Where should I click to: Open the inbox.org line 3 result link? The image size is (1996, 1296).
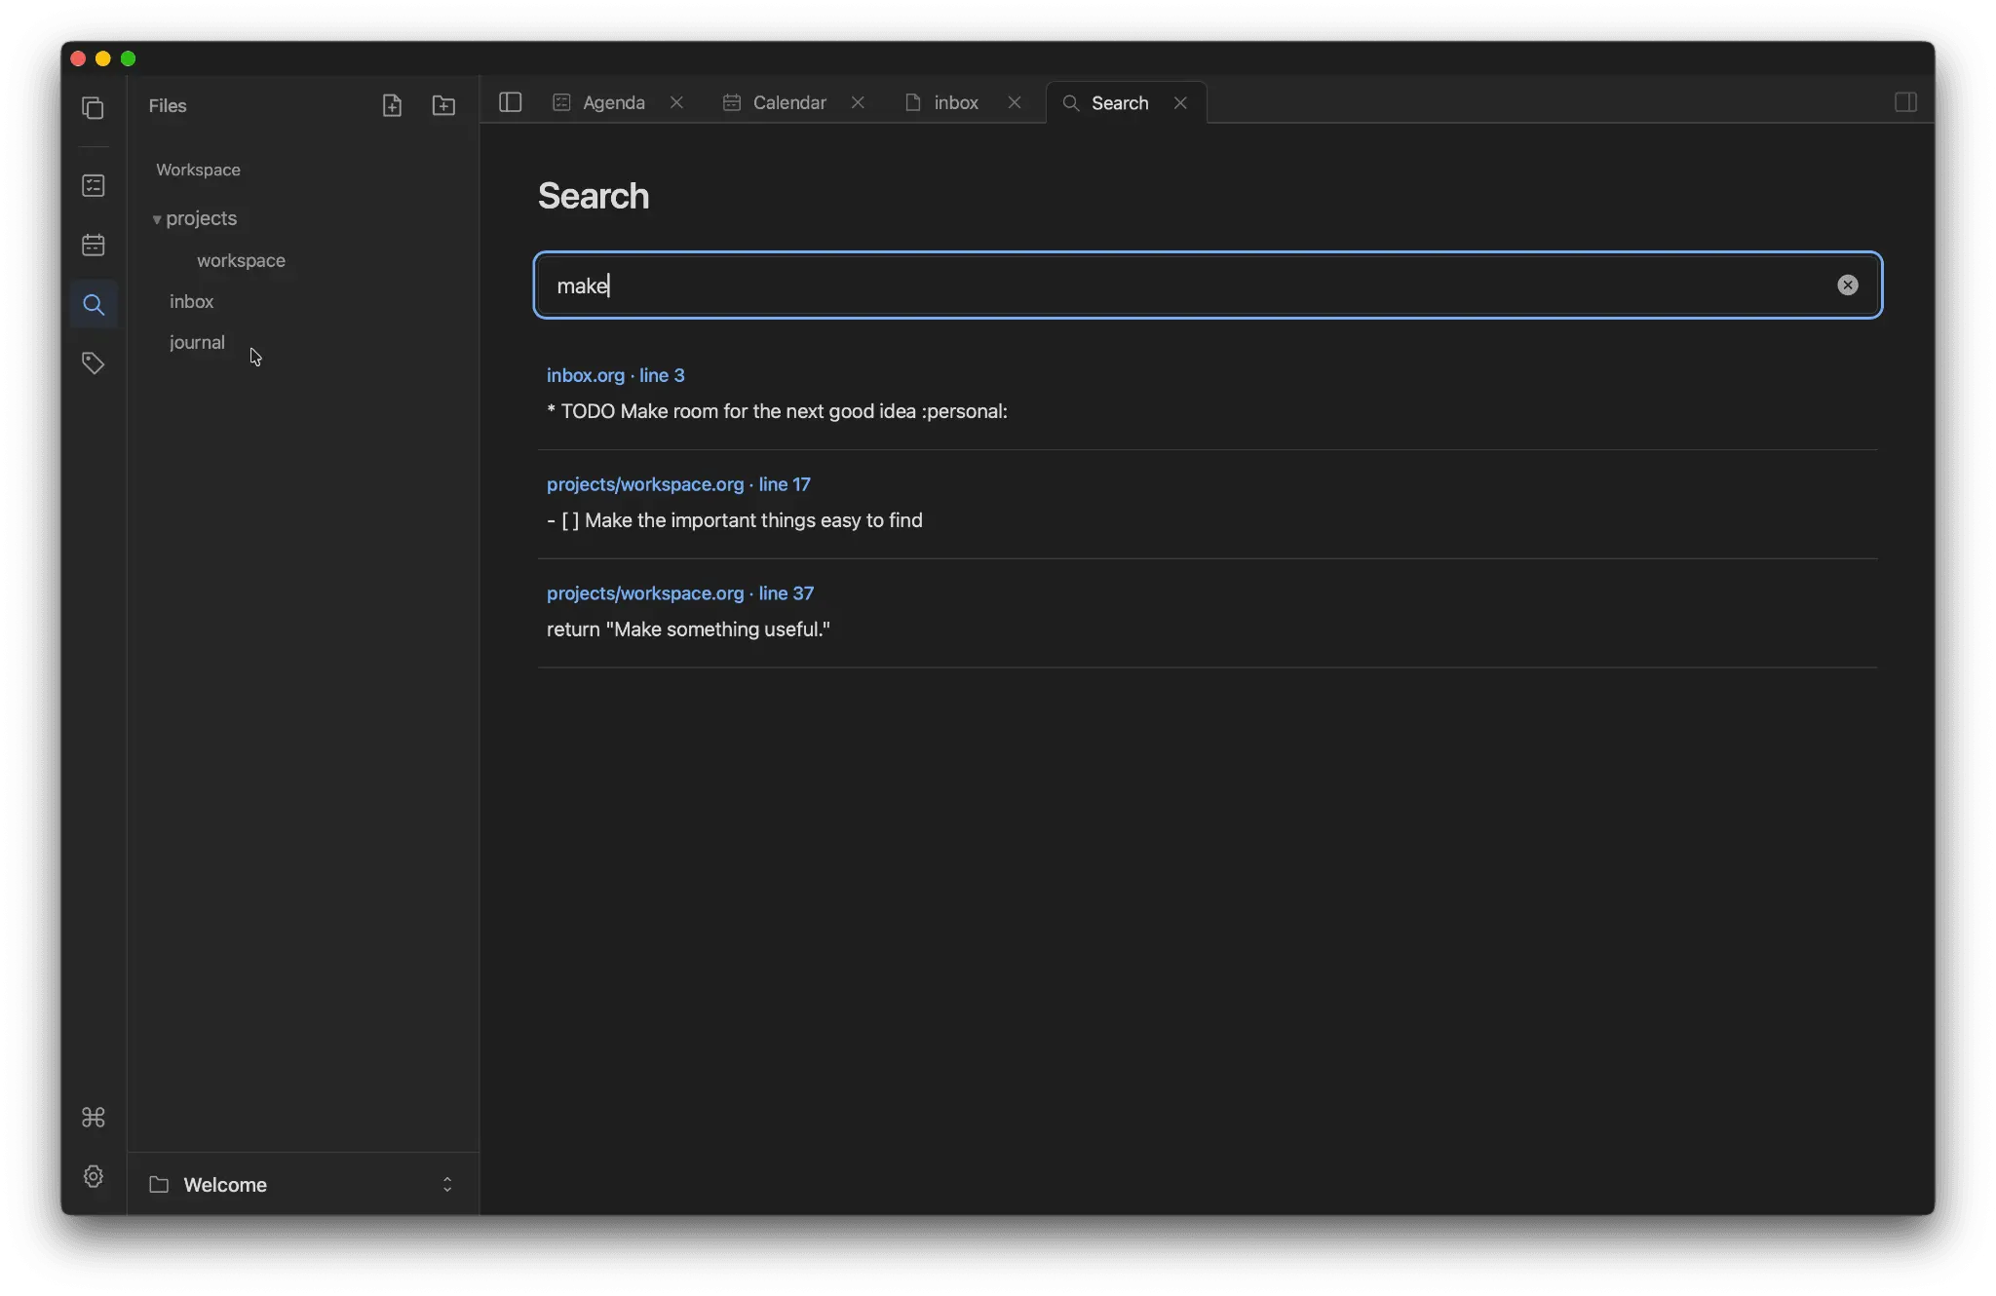(x=615, y=375)
